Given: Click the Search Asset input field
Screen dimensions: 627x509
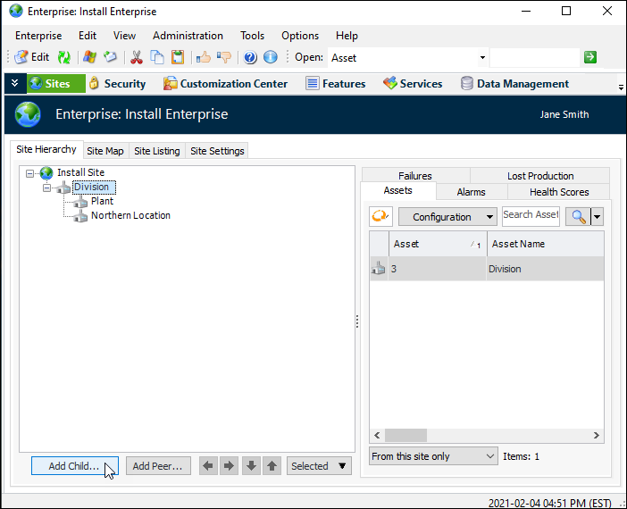Looking at the screenshot, I should pos(530,215).
